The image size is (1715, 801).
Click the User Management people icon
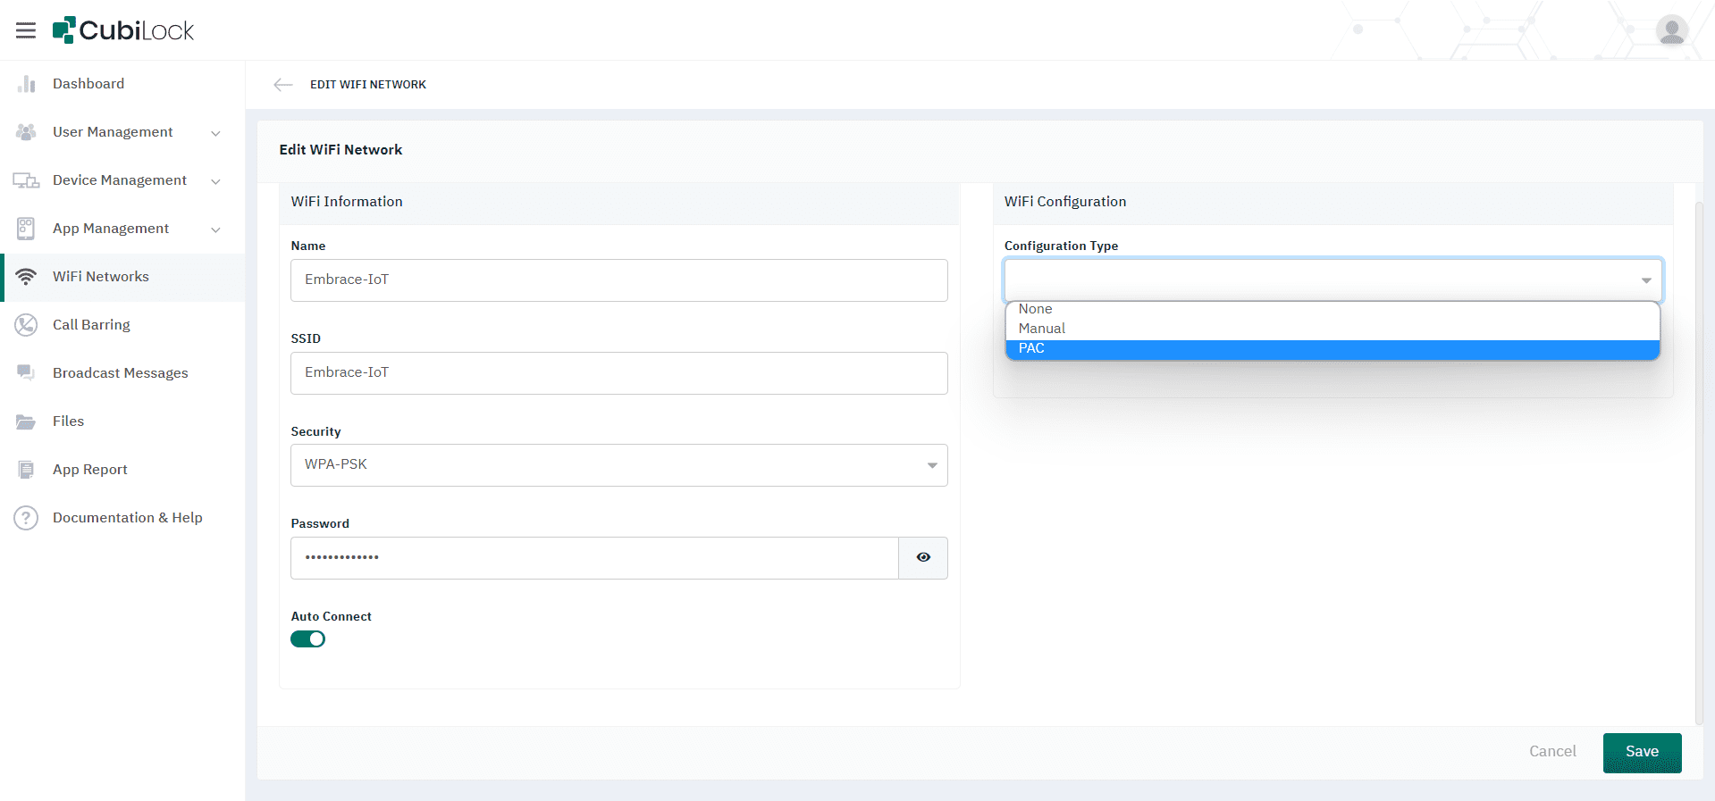26,132
